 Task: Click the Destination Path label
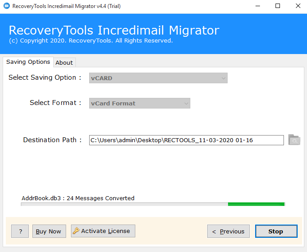[52, 140]
